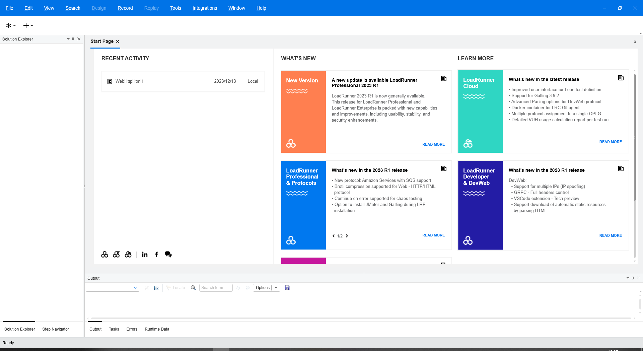Open the active files list chevron
The width and height of the screenshot is (643, 351).
[635, 42]
